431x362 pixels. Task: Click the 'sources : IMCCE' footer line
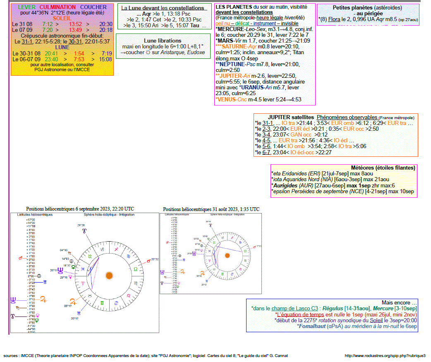pos(146,356)
